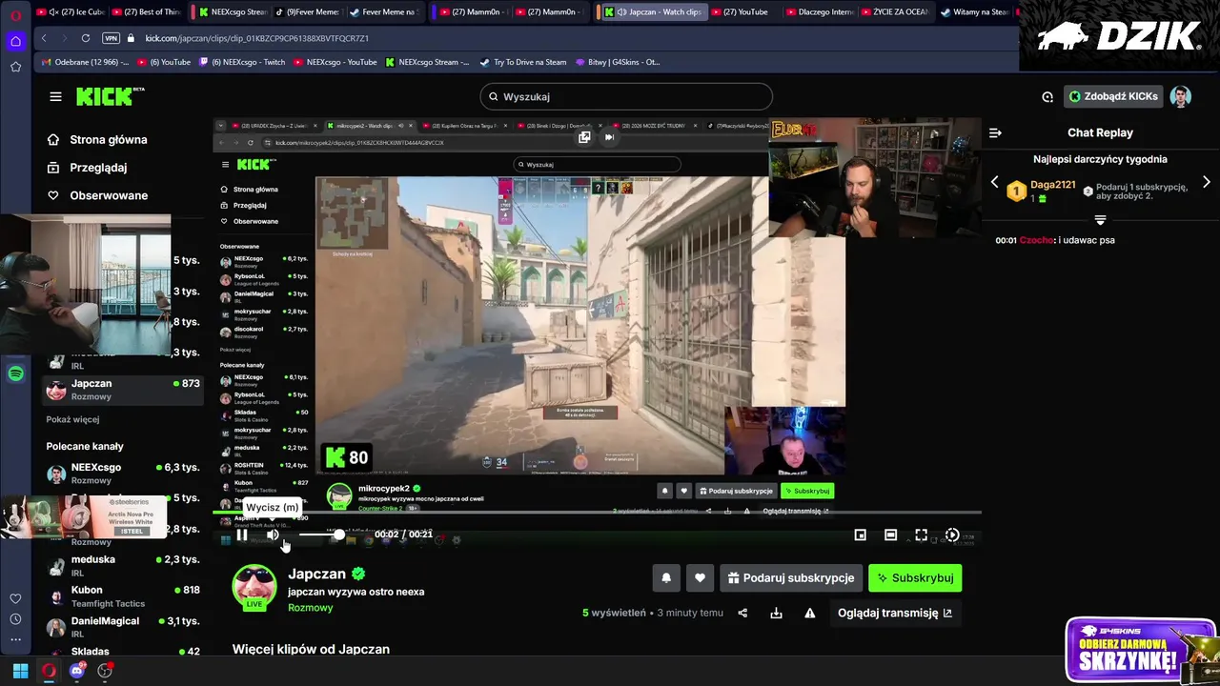The height and width of the screenshot is (686, 1220).
Task: Show next top gifter
Action: (1206, 182)
